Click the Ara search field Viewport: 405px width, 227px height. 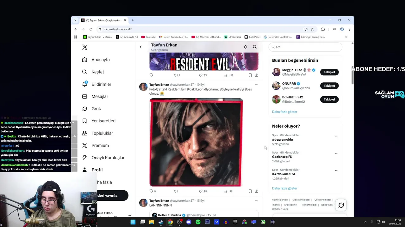[305, 47]
